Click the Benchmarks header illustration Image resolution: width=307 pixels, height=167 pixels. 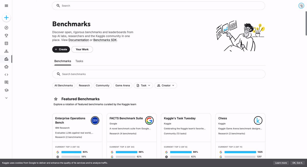click(x=240, y=36)
